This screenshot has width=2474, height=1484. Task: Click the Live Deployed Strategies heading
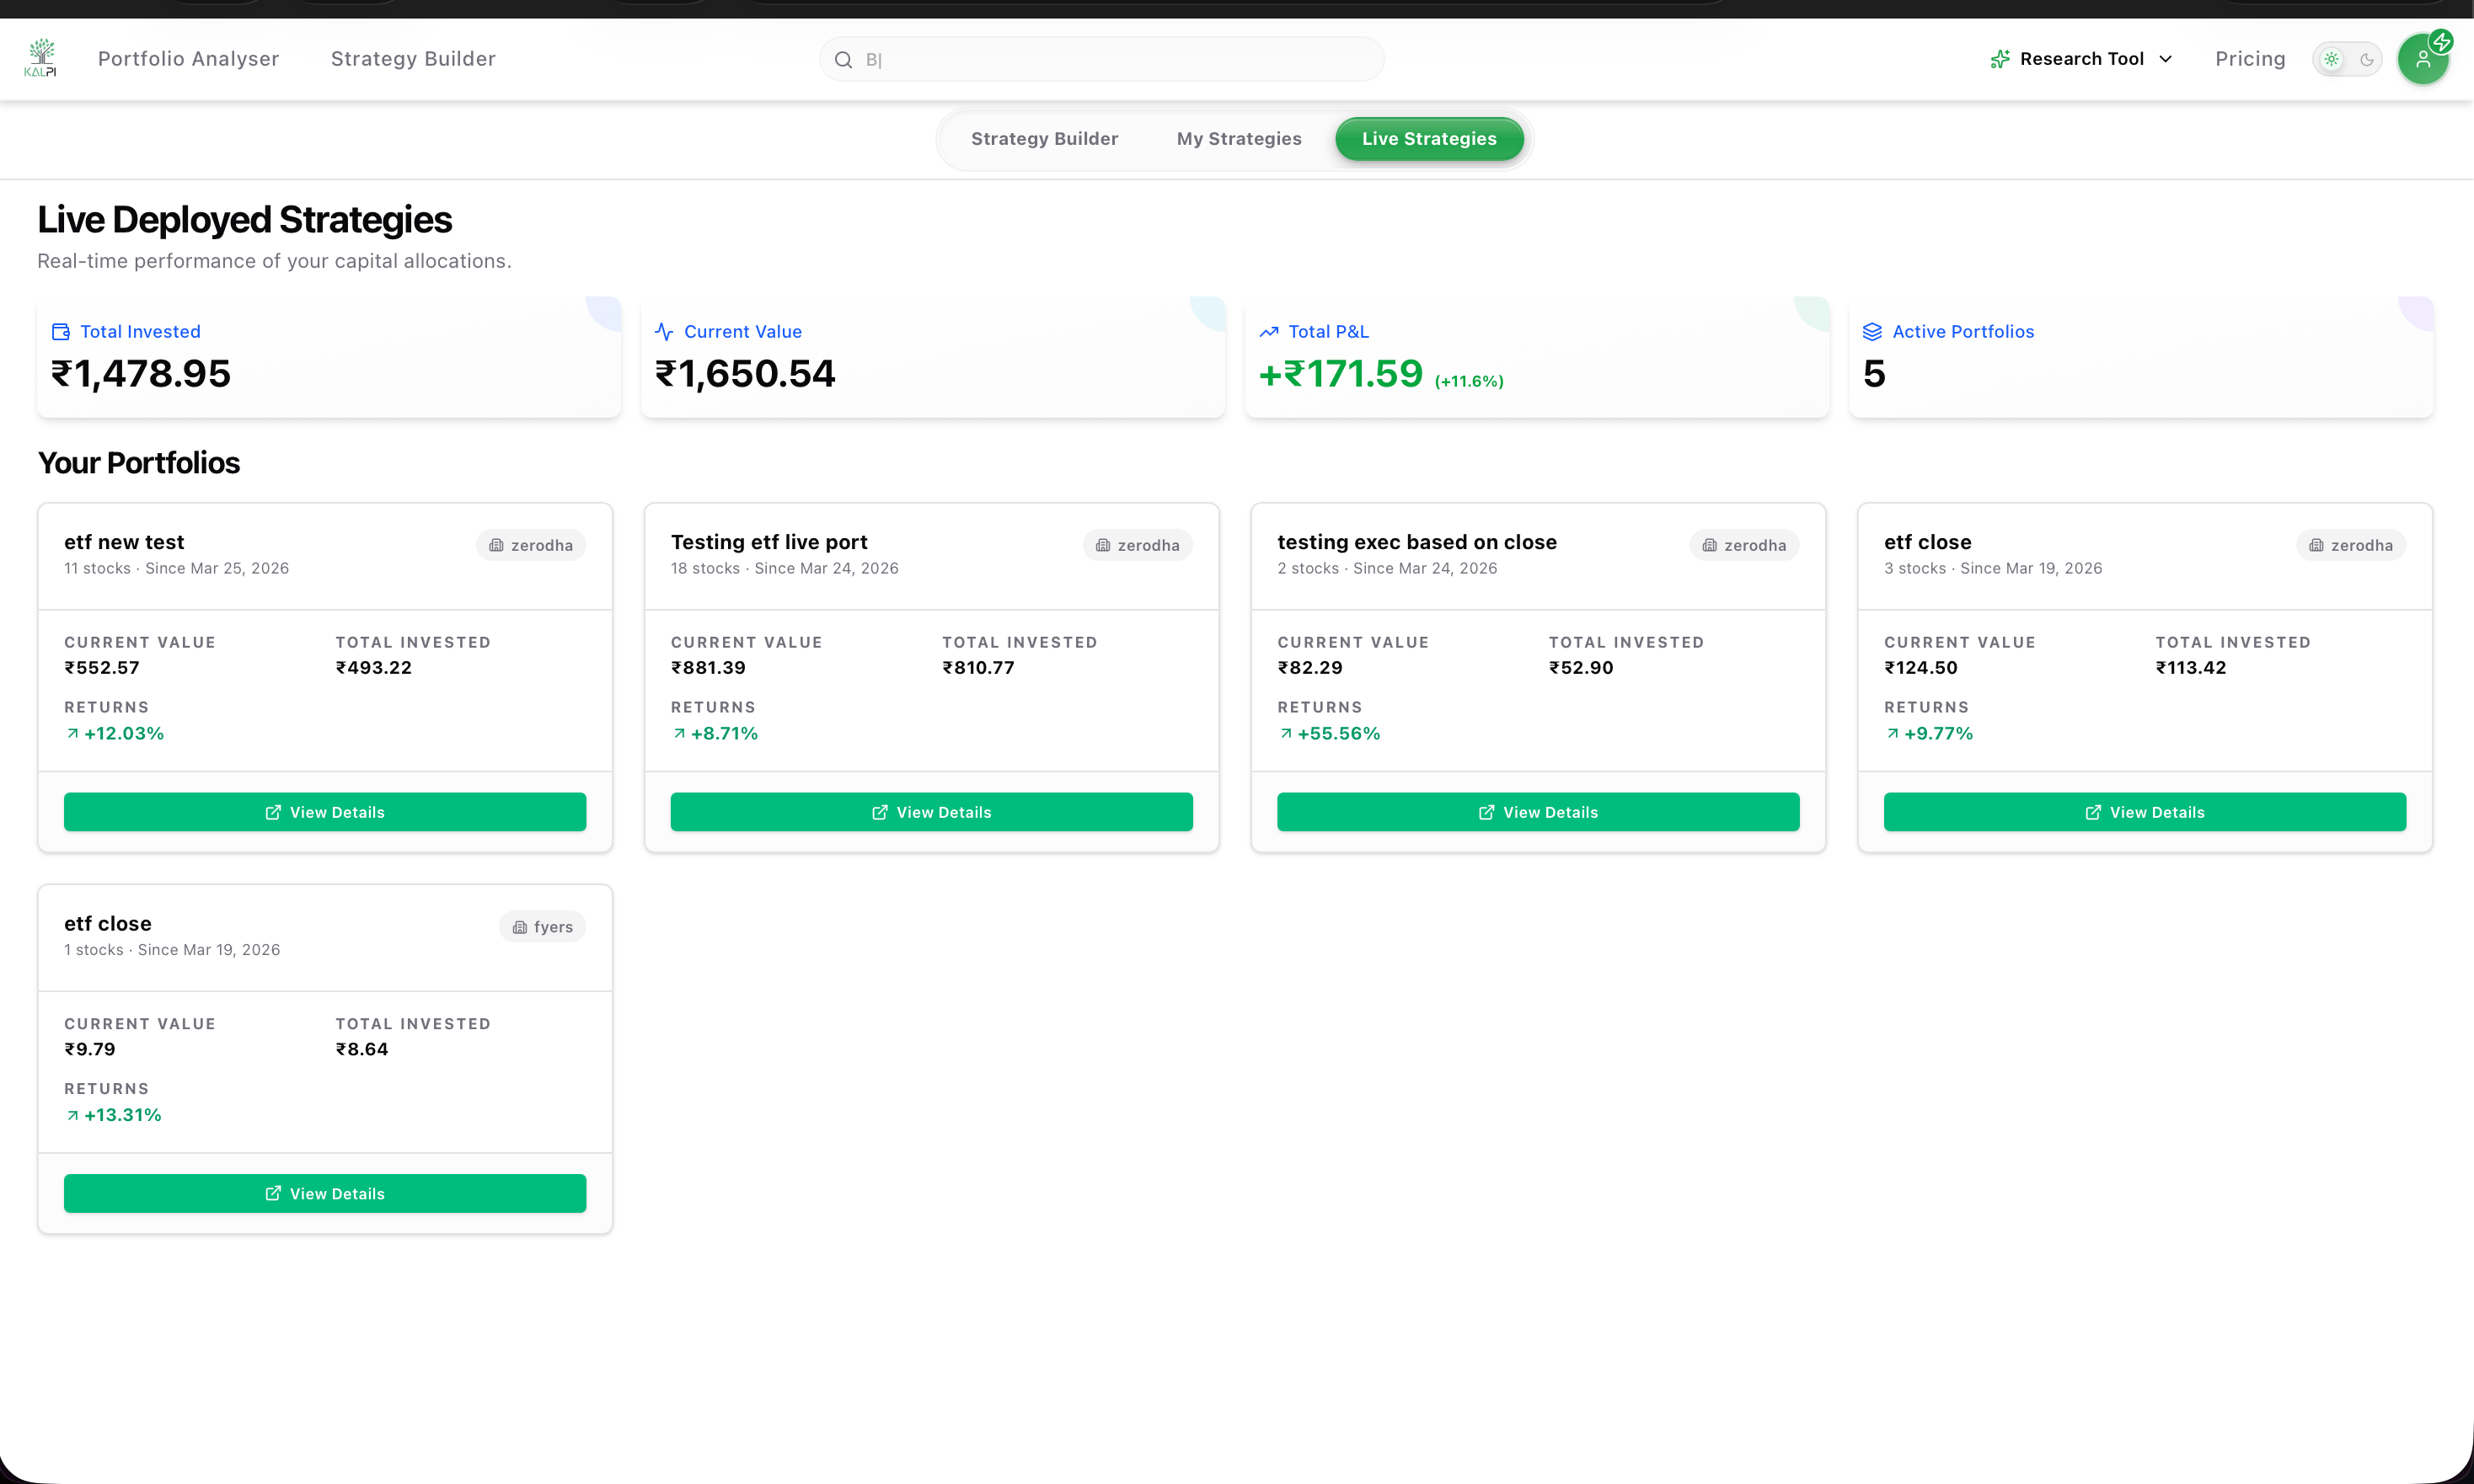[244, 220]
